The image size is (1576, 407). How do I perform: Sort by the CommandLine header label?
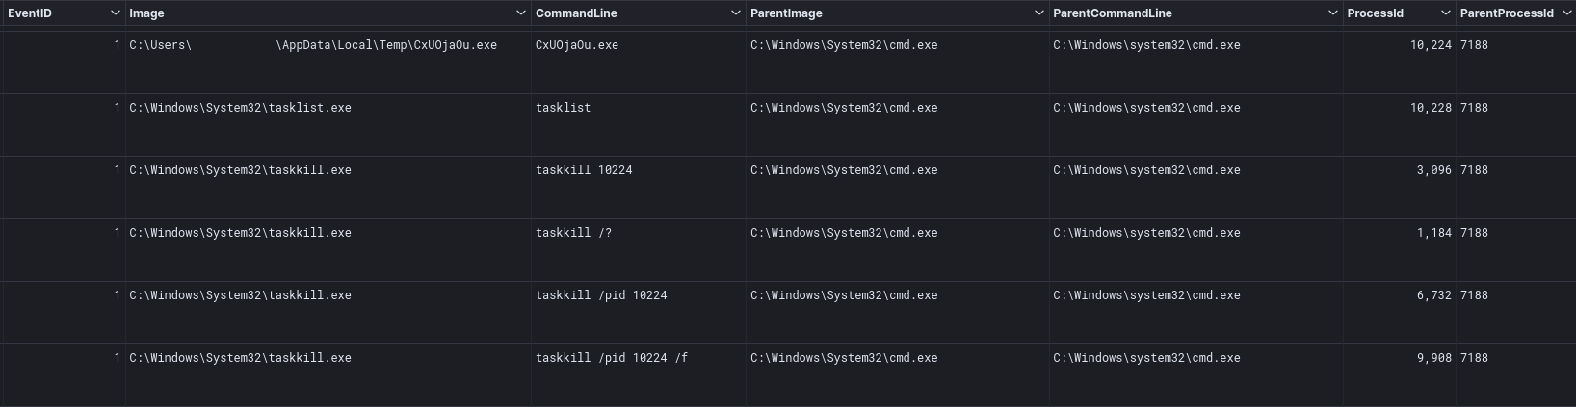tap(576, 13)
